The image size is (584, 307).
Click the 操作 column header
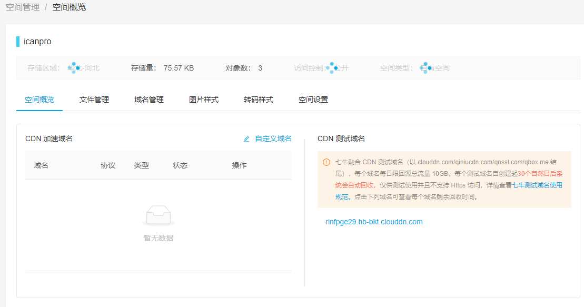[x=239, y=165]
